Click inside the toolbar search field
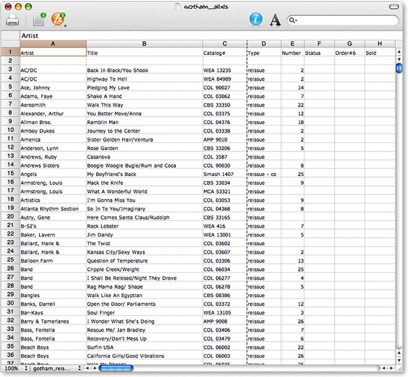The width and height of the screenshot is (408, 377). click(x=343, y=20)
